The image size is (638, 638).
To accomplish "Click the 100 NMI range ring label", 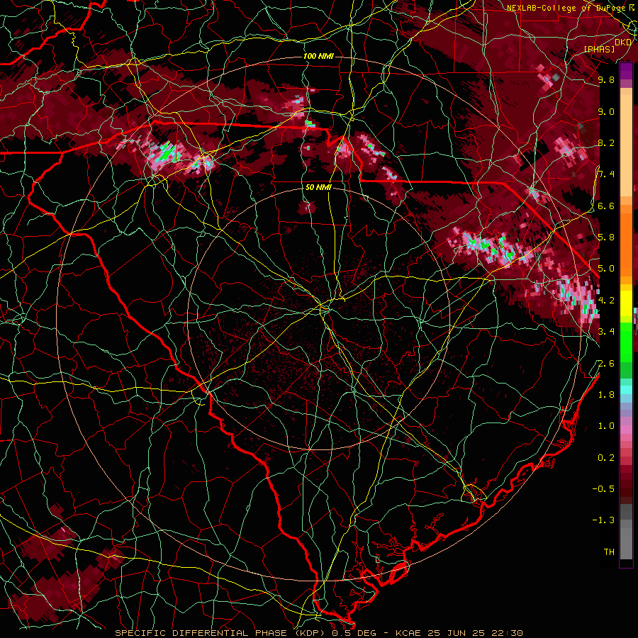I will 318,56.
